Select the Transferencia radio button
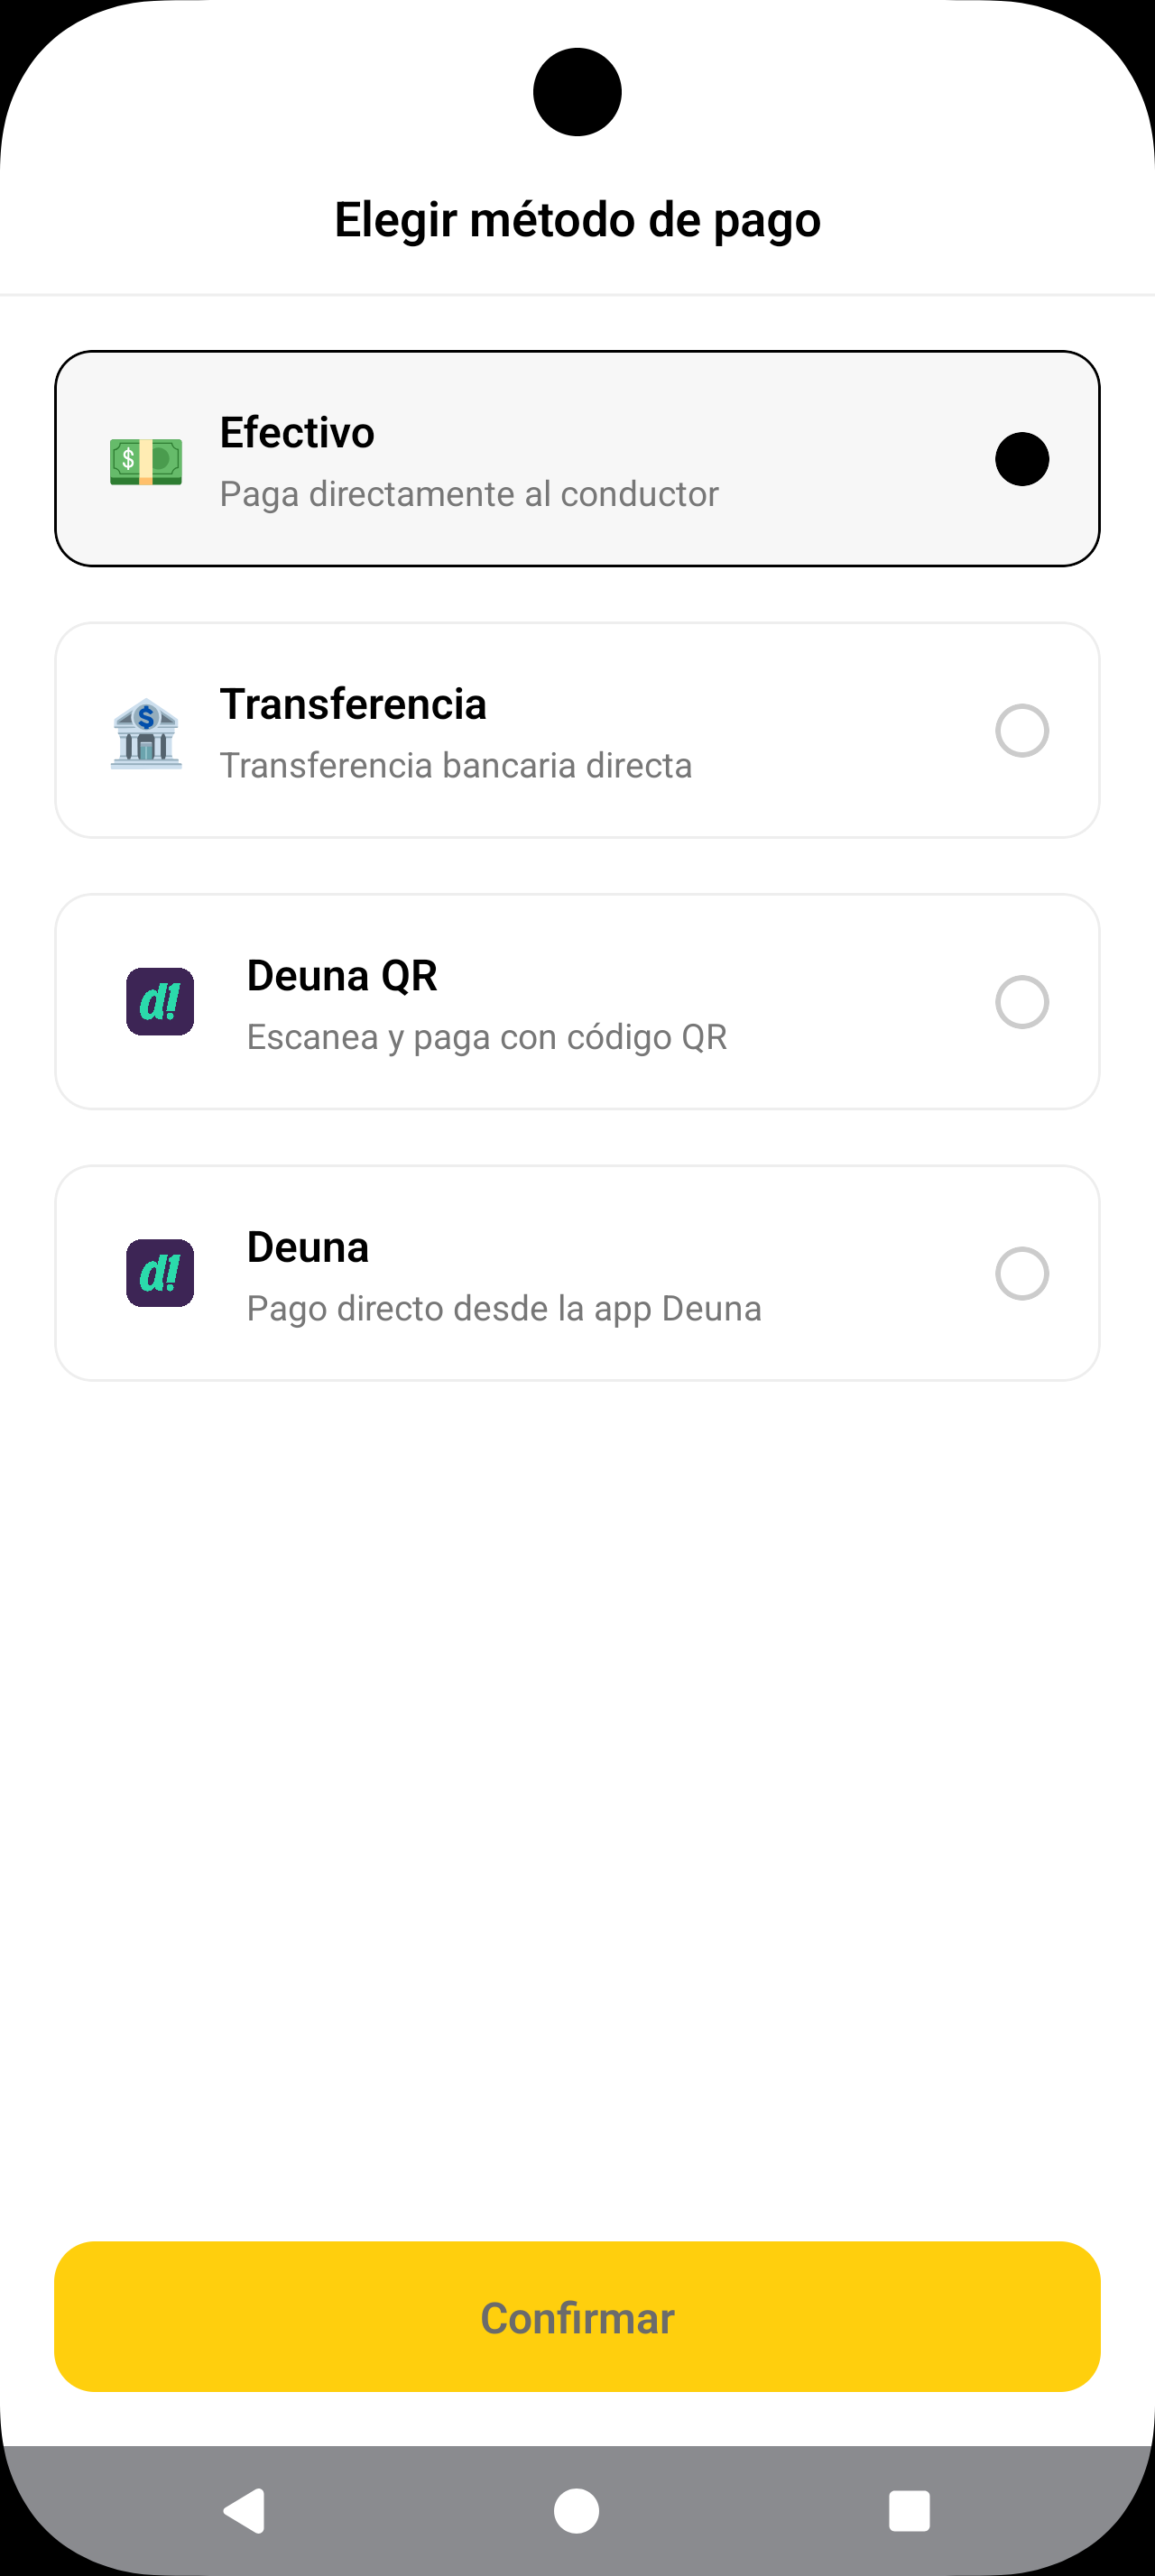The image size is (1155, 2576). (1021, 731)
